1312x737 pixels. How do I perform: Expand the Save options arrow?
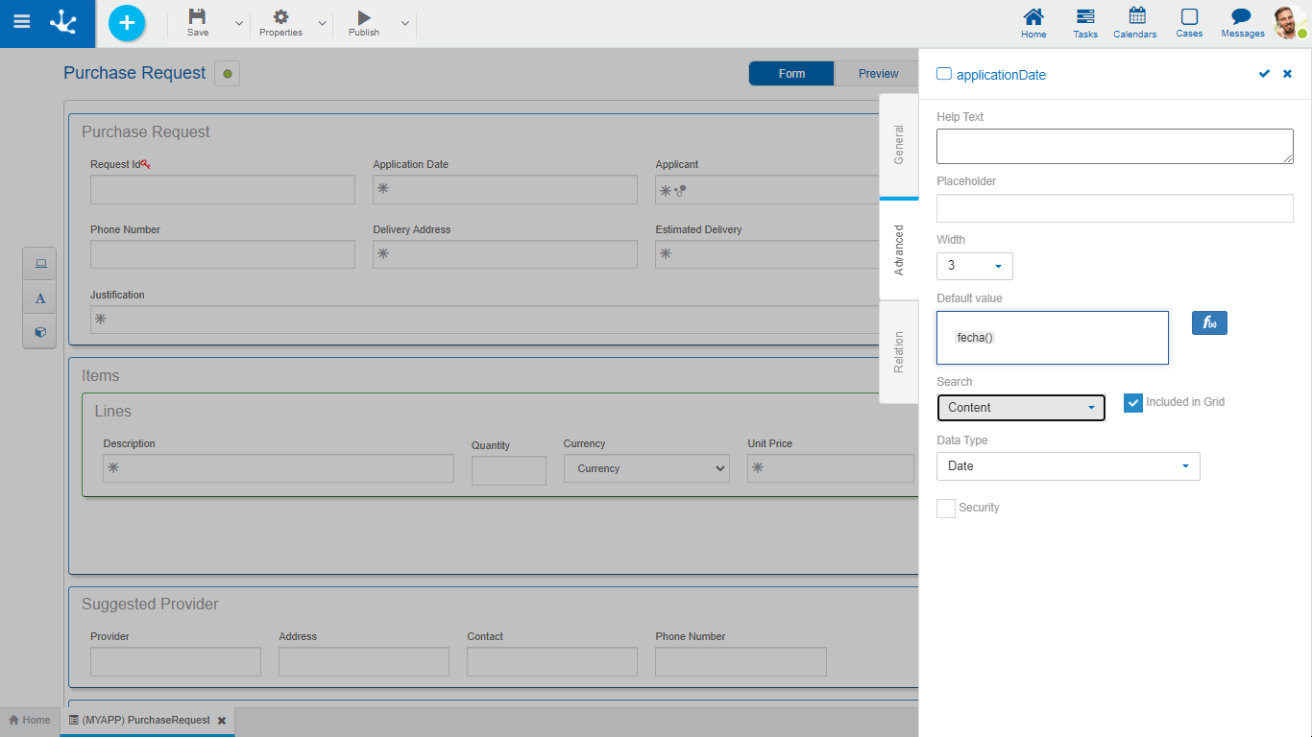[x=238, y=23]
